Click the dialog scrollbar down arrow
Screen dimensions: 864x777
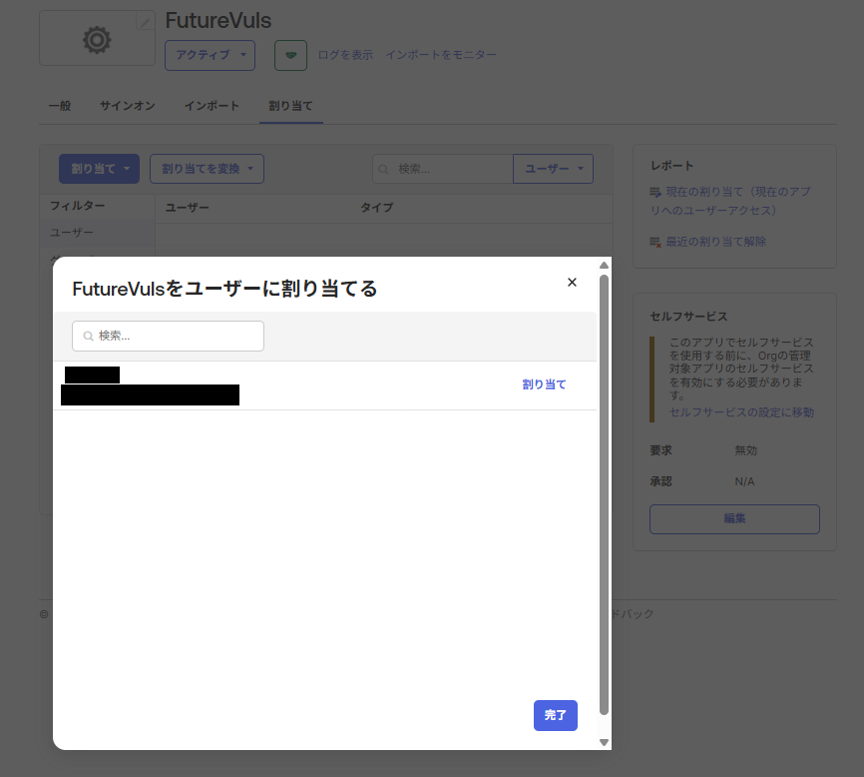(x=604, y=742)
